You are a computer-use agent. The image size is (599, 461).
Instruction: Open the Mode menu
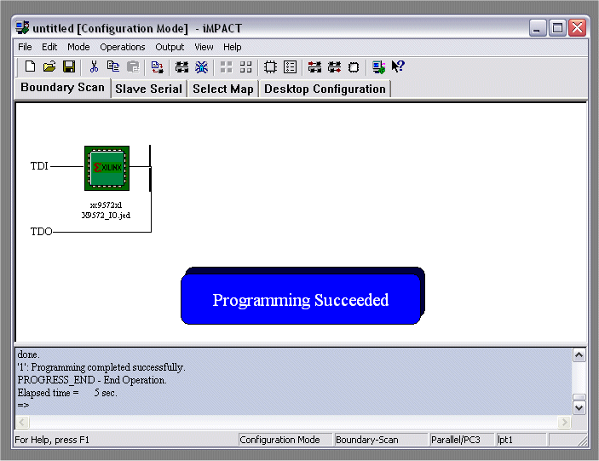point(78,47)
